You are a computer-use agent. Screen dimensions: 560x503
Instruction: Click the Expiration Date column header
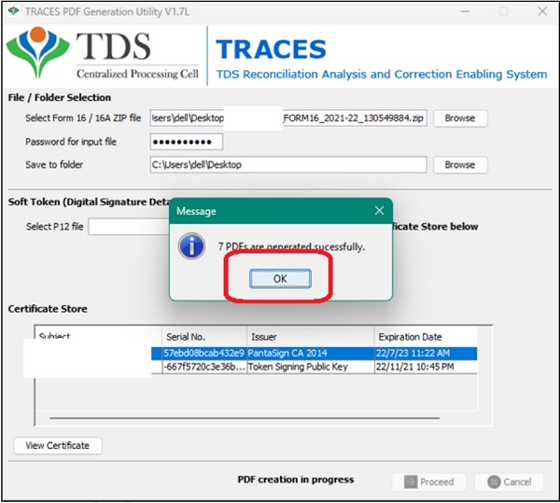click(x=426, y=337)
